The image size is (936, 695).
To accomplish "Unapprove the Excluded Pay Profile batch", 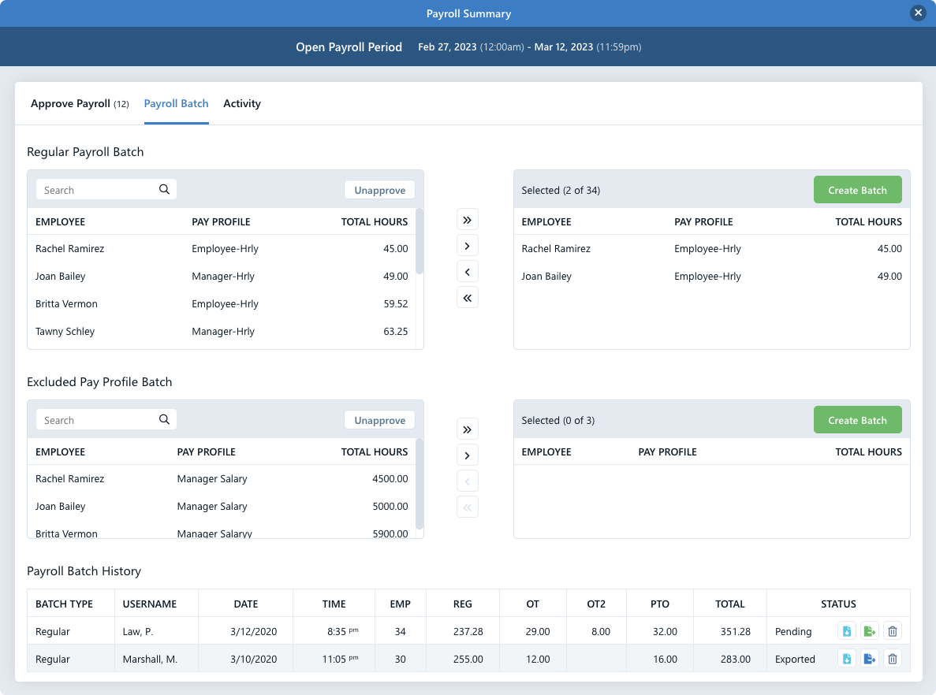I will [379, 419].
